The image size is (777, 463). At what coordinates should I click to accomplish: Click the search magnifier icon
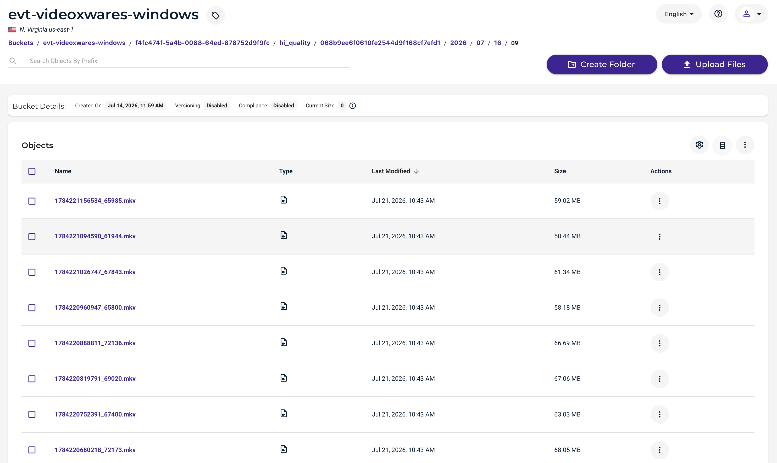(x=13, y=61)
